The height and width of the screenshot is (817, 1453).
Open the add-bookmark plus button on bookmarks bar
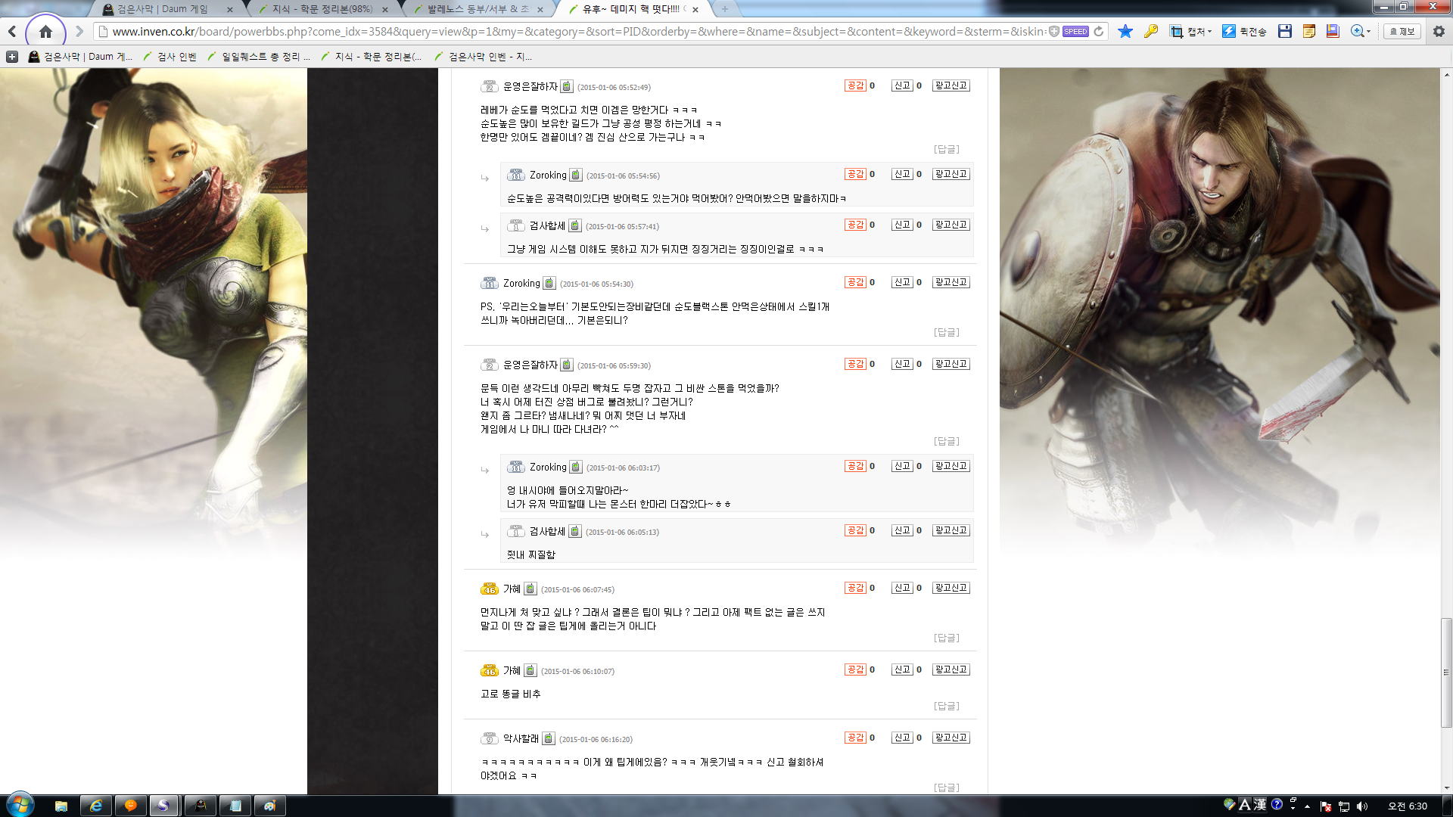[x=12, y=57]
